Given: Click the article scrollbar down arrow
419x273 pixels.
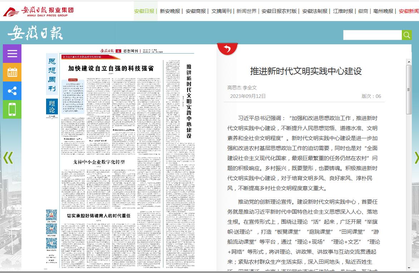Looking at the screenshot, I should point(409,268).
